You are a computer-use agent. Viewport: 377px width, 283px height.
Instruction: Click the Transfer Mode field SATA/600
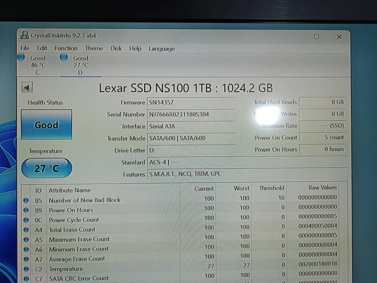tap(191, 138)
